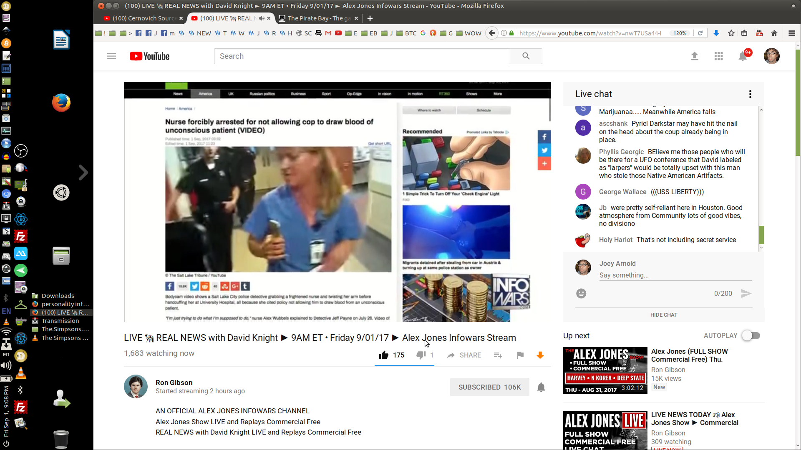801x450 pixels.
Task: Open site identity info icon in URL bar
Action: 504,33
